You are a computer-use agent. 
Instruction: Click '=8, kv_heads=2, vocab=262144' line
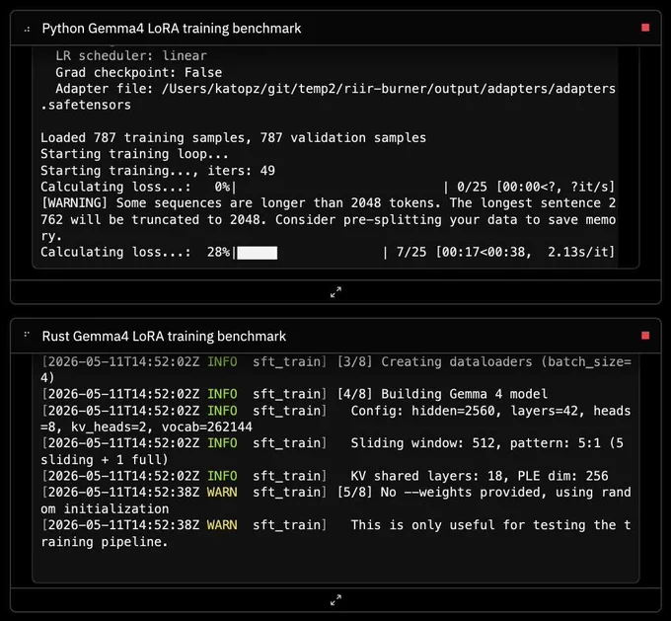coord(146,427)
